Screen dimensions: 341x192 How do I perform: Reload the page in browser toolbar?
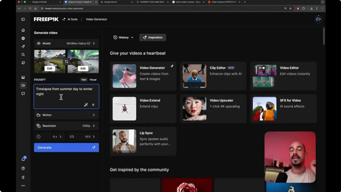click(30, 9)
